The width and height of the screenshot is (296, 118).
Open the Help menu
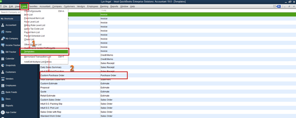point(132,7)
